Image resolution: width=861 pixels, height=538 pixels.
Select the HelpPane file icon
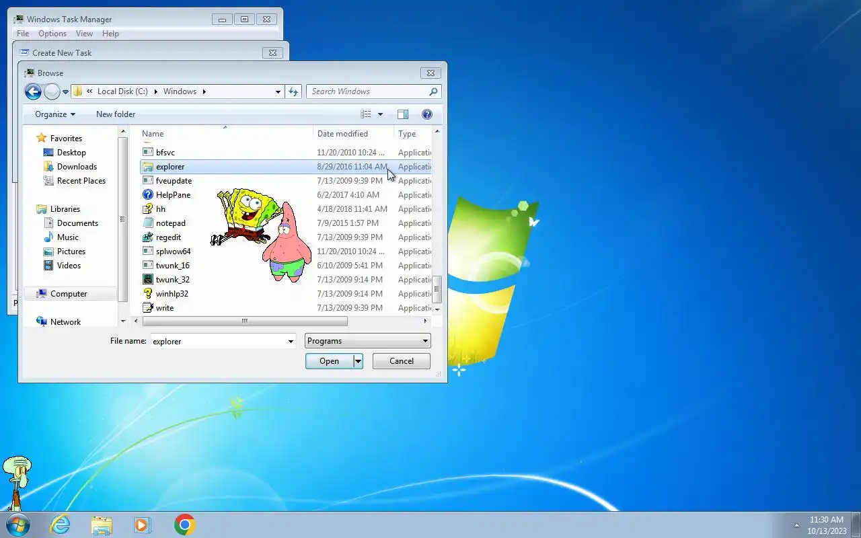(148, 195)
